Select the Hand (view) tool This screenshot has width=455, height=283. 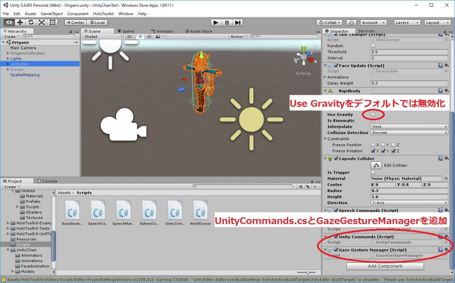(x=9, y=23)
